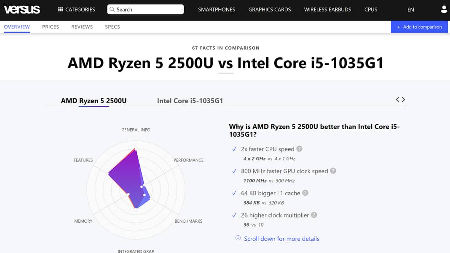Open the EN language selector
The image size is (450, 253).
pos(410,10)
